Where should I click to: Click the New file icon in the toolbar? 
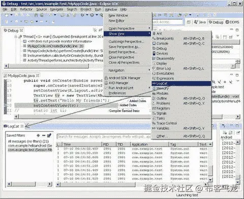(7, 15)
